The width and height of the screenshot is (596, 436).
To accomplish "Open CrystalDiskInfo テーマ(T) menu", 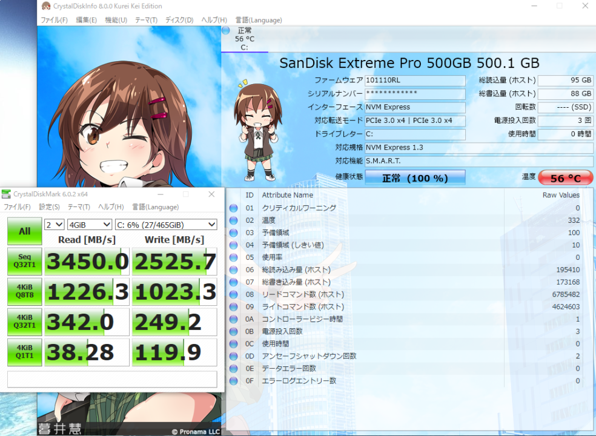I will point(147,20).
